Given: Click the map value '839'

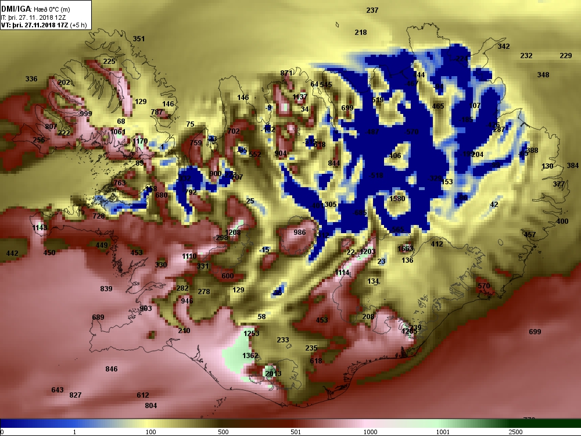Looking at the screenshot, I should click(106, 289).
